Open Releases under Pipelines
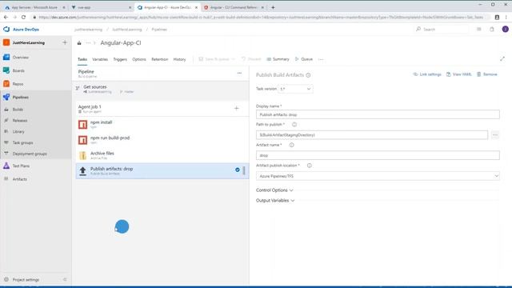This screenshot has width=512, height=288. [19, 121]
